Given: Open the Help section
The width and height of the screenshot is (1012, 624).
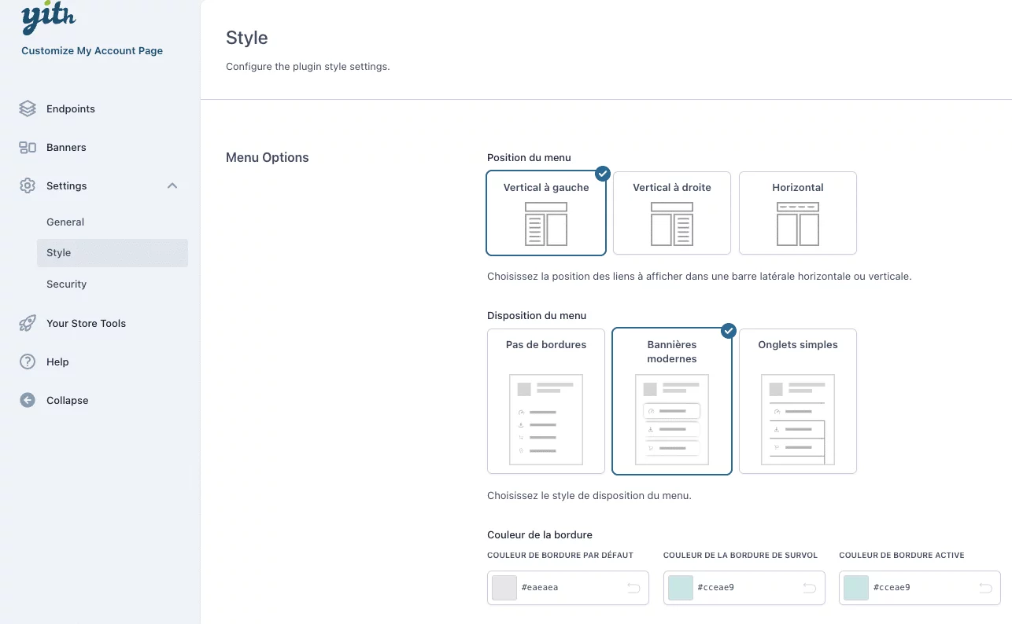Looking at the screenshot, I should click(x=57, y=362).
